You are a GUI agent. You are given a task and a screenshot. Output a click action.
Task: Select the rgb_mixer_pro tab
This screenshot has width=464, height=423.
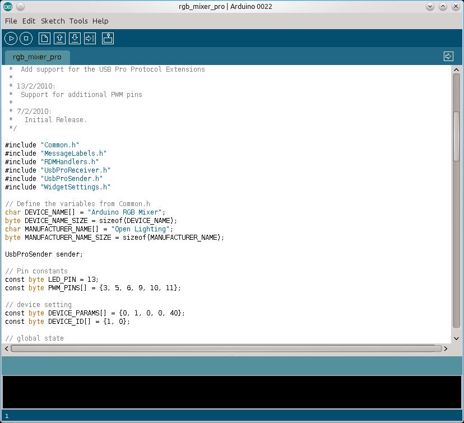tap(37, 57)
